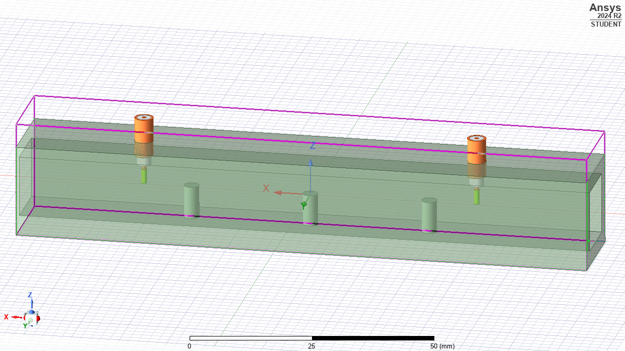Click the "50 (mm)" scale bar label
625x351 pixels.
click(442, 346)
